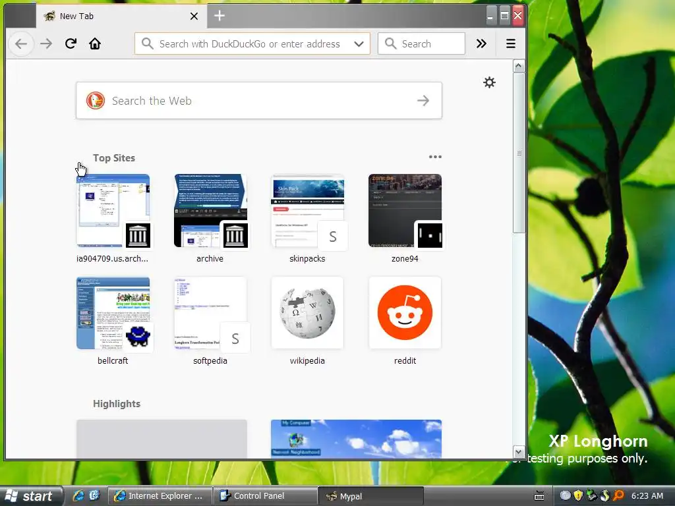Switch to Control Panel taskbar window

pos(265,496)
